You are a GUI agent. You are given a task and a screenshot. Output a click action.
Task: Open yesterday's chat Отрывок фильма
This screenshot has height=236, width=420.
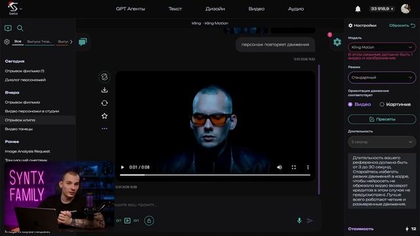(x=22, y=102)
